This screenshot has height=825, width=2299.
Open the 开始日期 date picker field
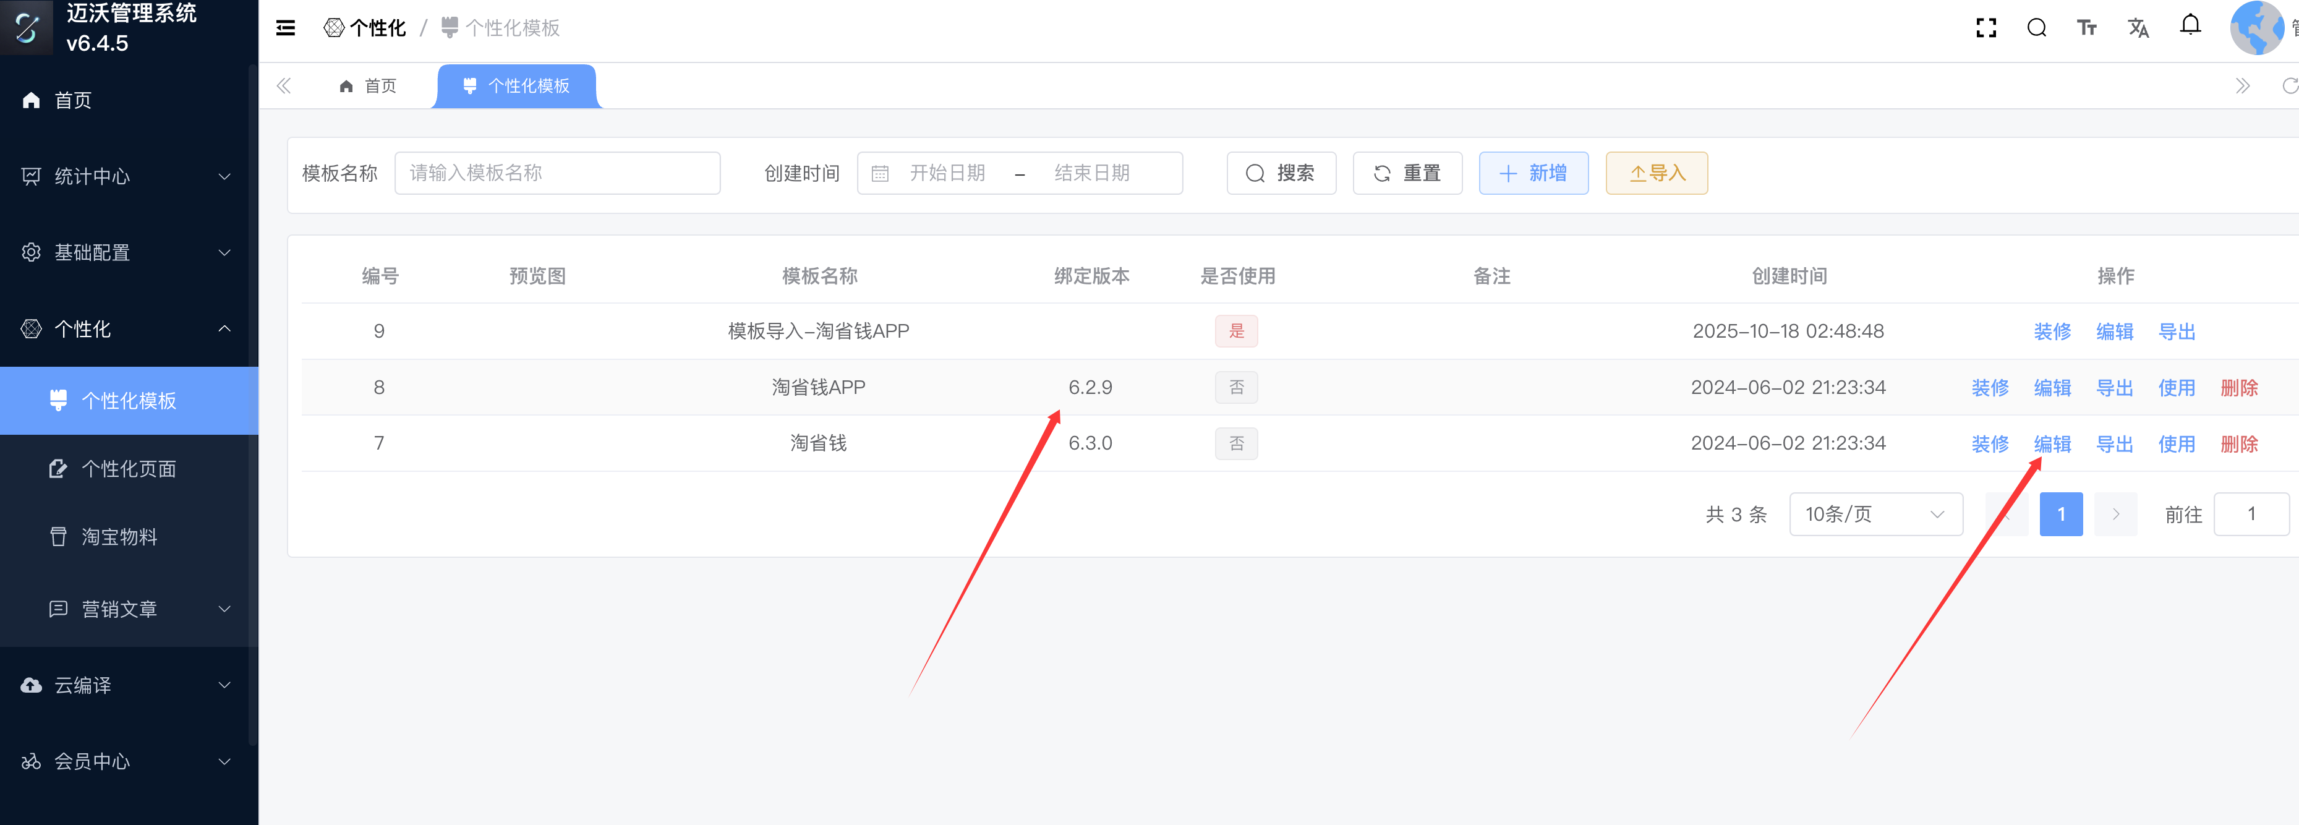click(x=947, y=173)
